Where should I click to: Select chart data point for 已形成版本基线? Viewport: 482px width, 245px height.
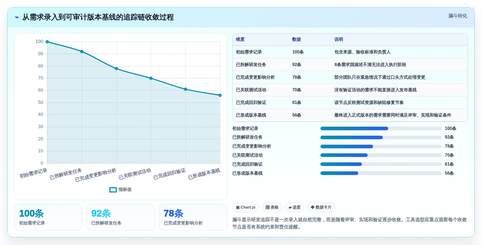(220, 95)
